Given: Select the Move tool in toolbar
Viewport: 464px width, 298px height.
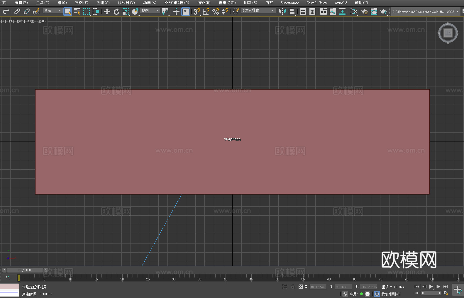Looking at the screenshot, I should [107, 11].
